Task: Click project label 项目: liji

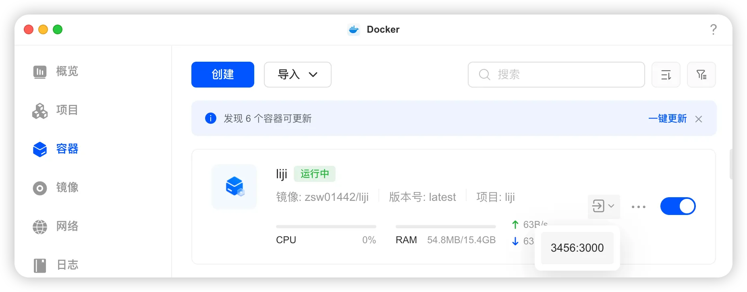Action: point(496,197)
